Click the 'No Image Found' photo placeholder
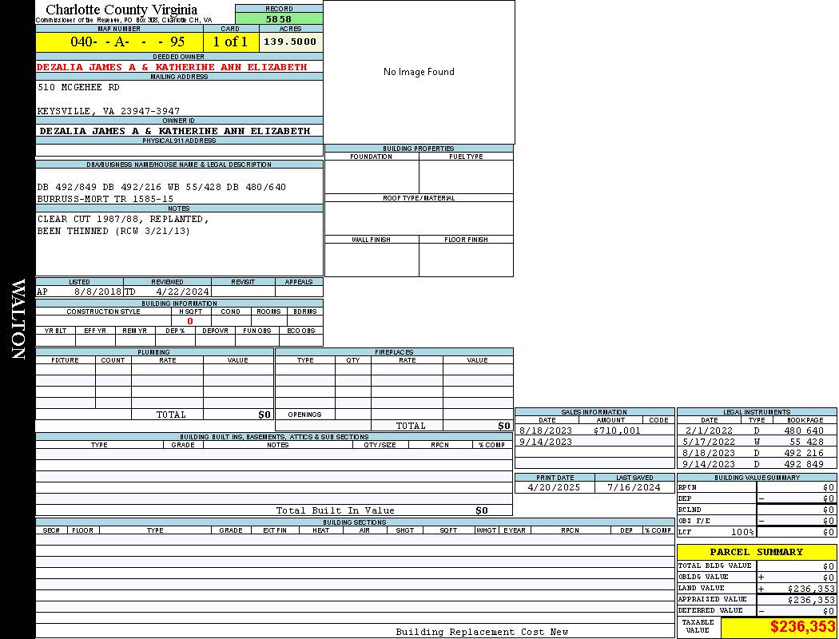The width and height of the screenshot is (839, 639). [419, 72]
